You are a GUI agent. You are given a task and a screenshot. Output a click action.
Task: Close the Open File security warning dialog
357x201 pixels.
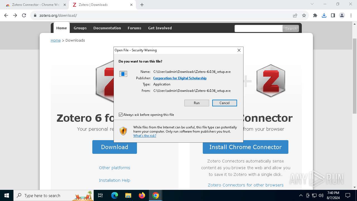point(239,50)
